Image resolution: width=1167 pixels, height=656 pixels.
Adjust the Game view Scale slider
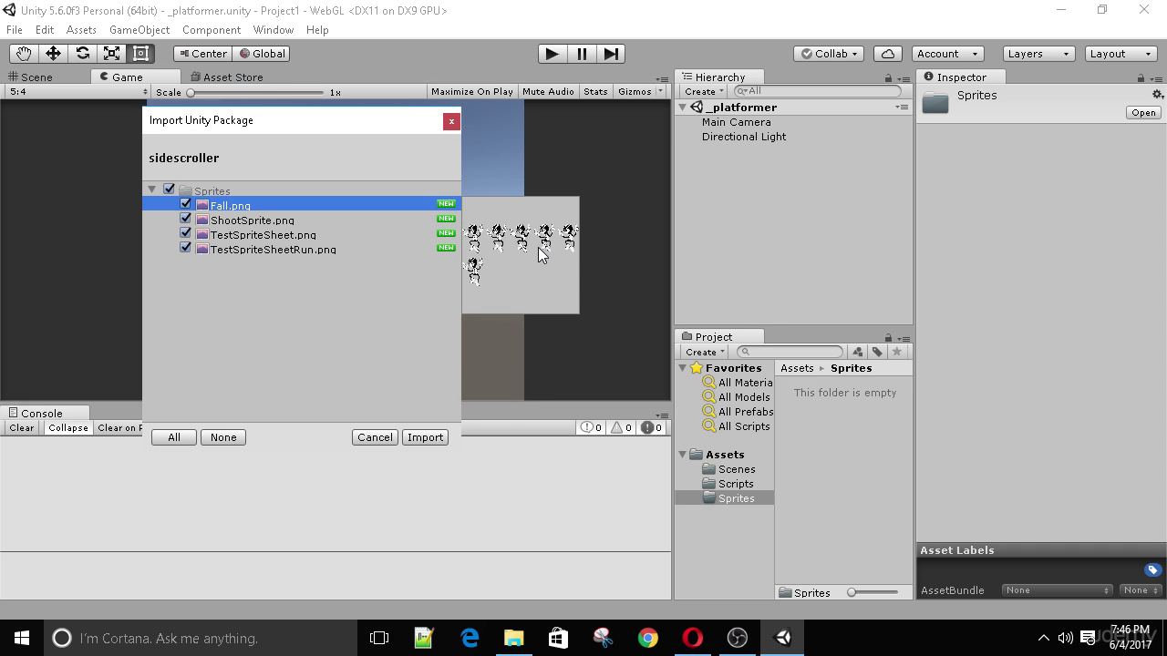[256, 92]
